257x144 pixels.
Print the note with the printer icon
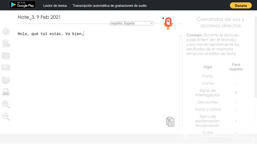(x=6, y=92)
